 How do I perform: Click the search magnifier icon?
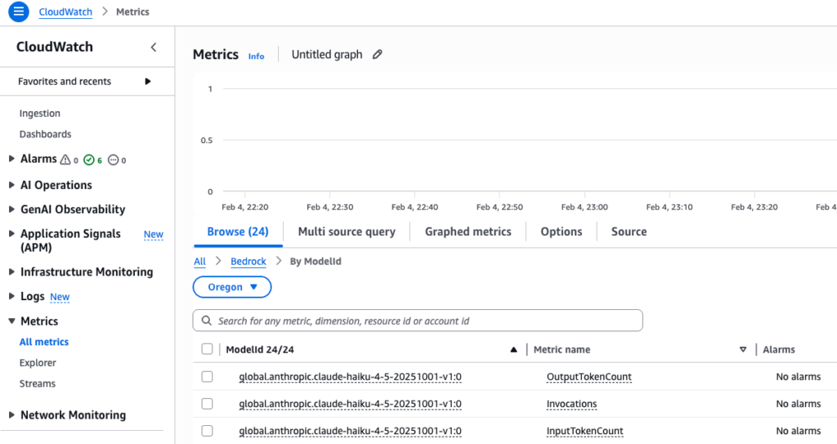click(206, 321)
